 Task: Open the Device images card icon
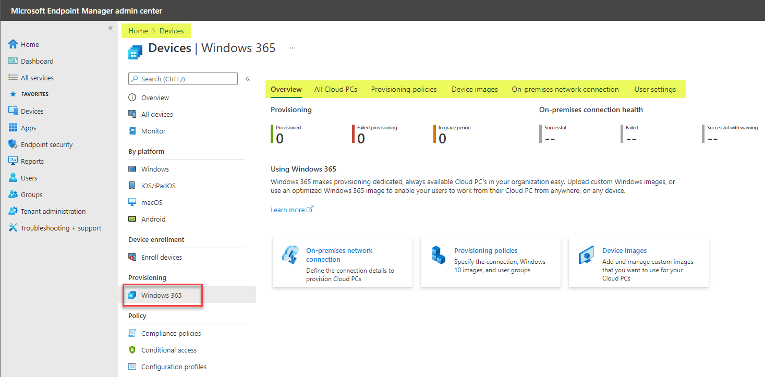click(x=587, y=255)
